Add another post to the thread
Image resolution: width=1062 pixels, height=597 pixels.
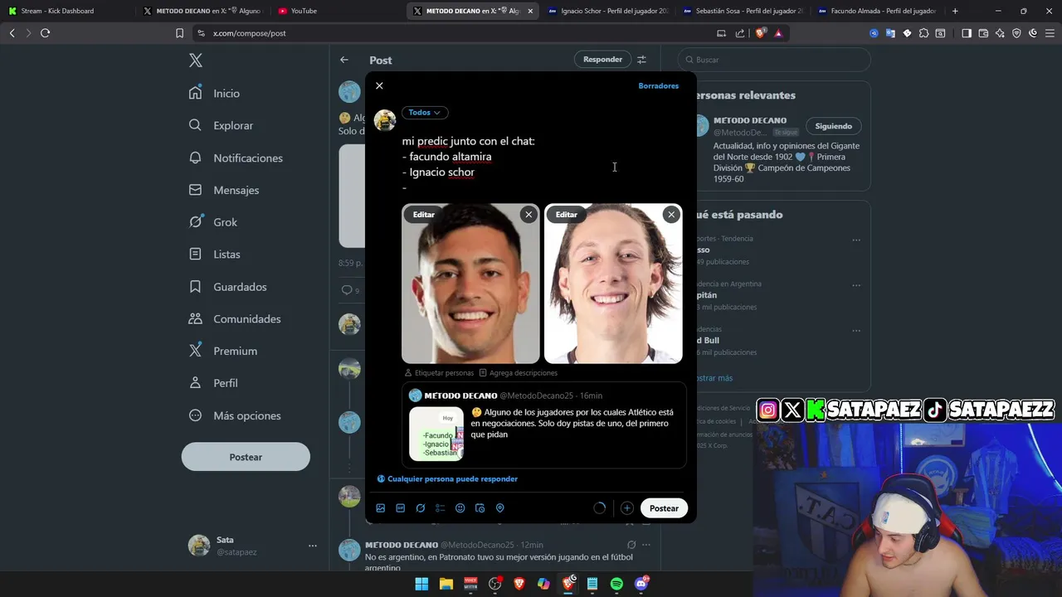[627, 508]
